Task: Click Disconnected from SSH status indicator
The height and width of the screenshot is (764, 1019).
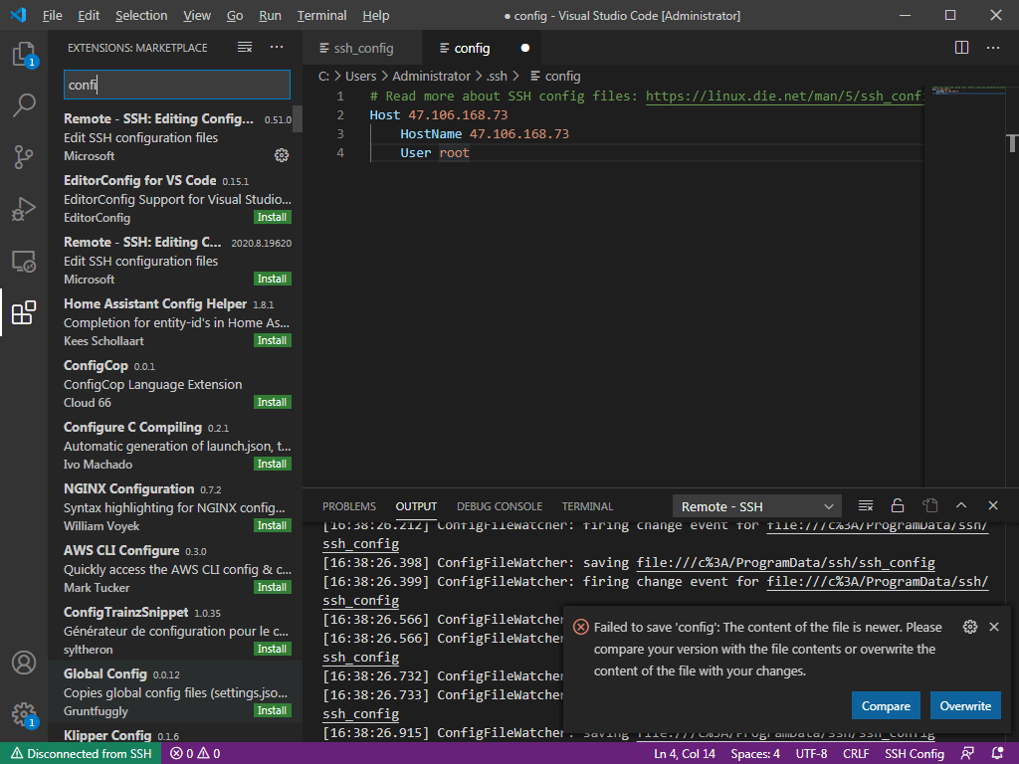Action: coord(80,754)
